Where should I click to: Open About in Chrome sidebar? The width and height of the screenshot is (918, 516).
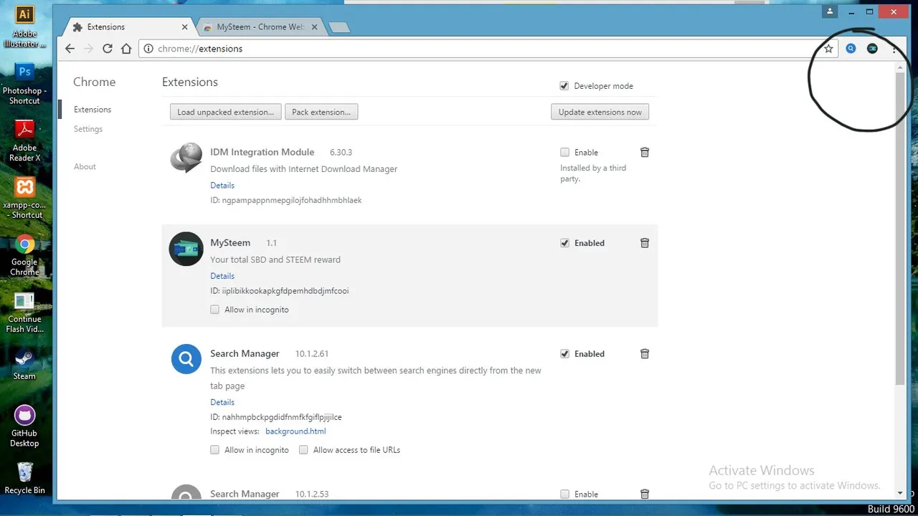point(85,166)
